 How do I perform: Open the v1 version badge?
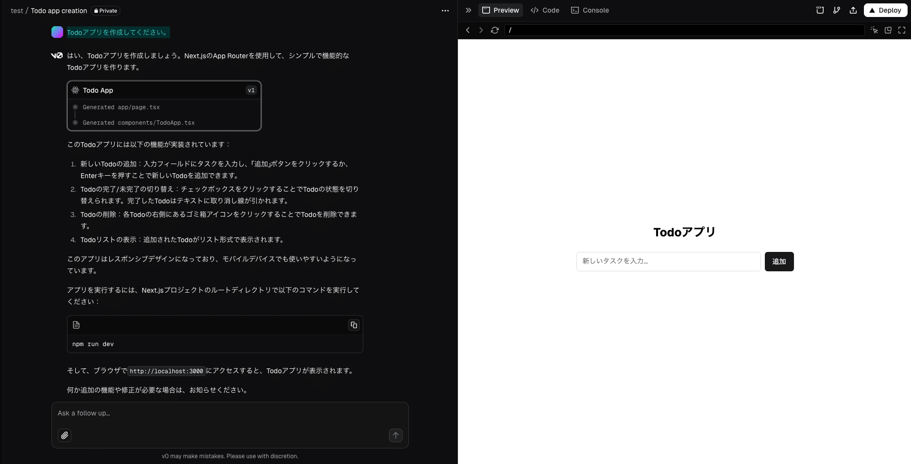click(x=251, y=90)
